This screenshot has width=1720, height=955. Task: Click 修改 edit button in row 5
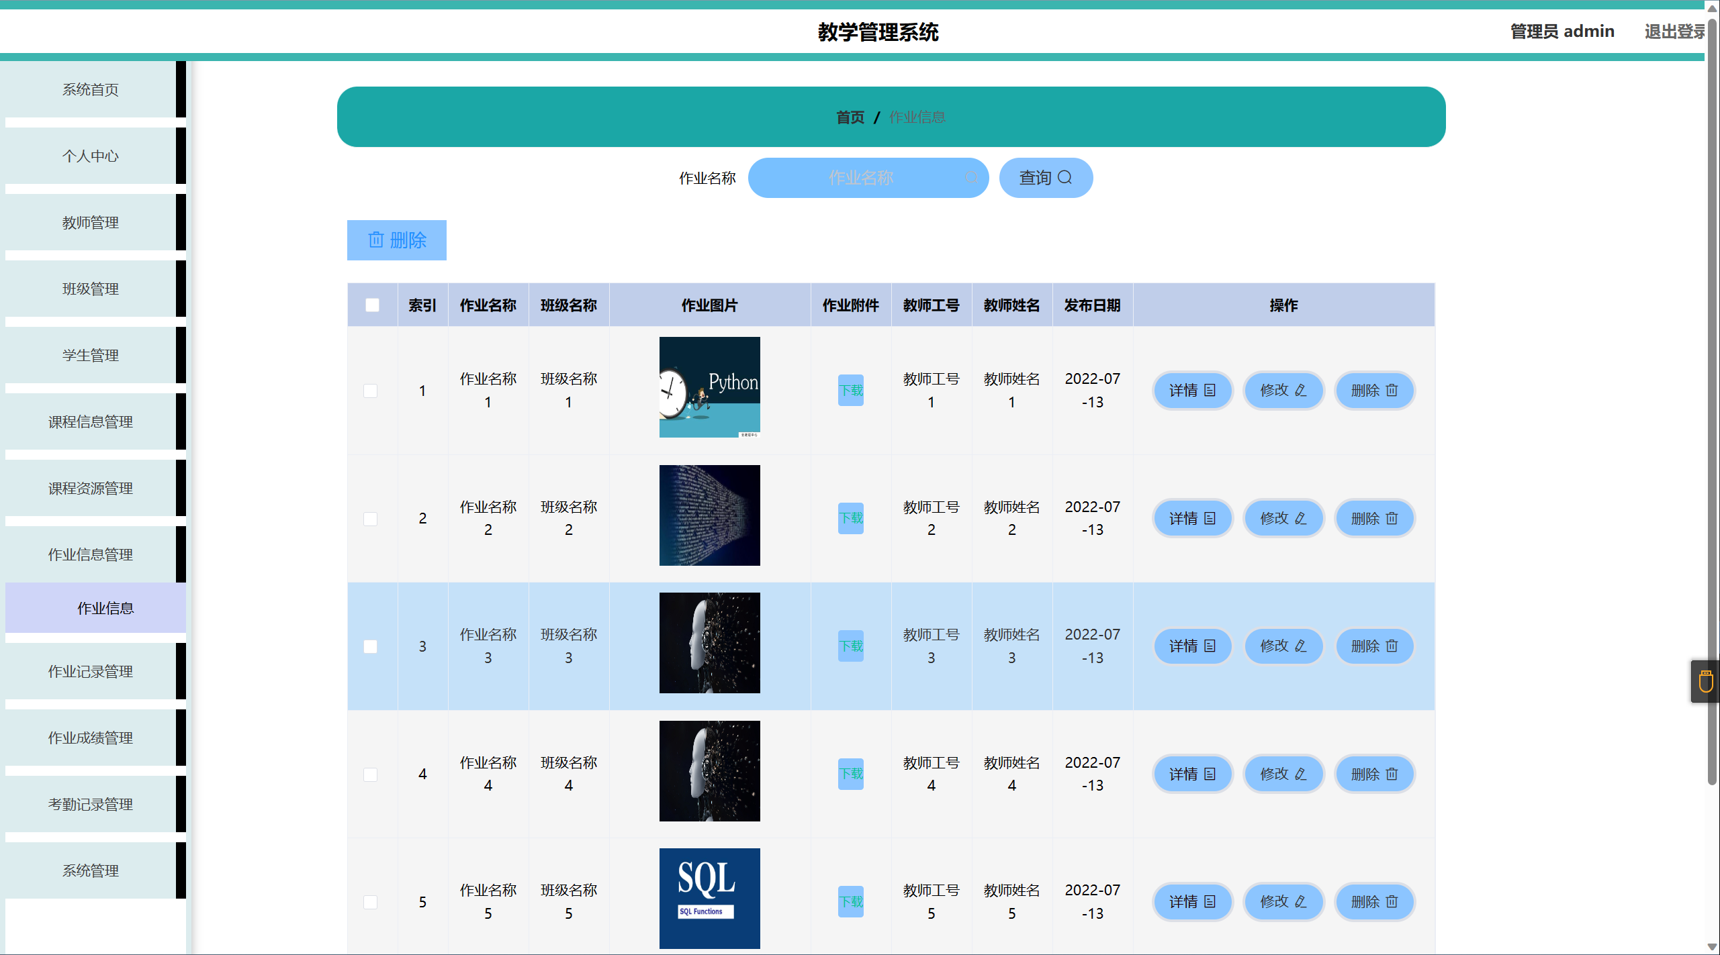tap(1283, 901)
